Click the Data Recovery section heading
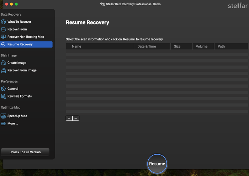Screen dimensions: 249x176 [x=11, y=15]
